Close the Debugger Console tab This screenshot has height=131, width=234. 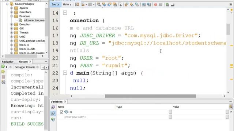37,67
